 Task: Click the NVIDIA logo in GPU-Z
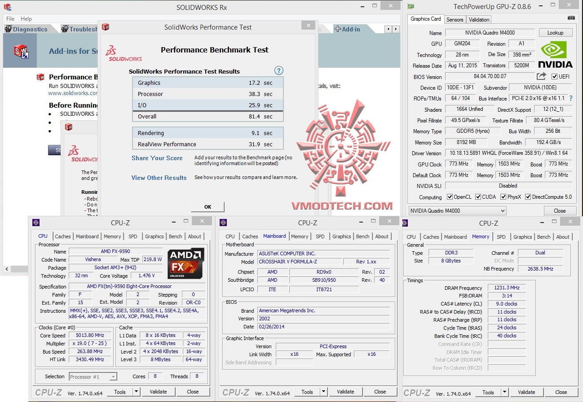[x=555, y=54]
